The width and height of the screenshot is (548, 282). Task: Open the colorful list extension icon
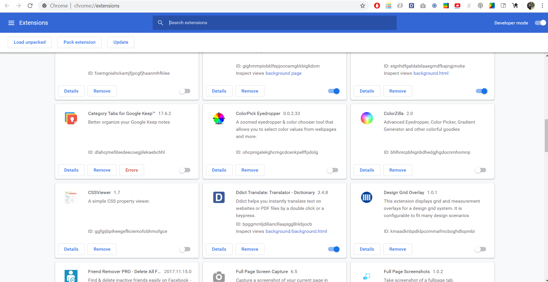[388, 6]
